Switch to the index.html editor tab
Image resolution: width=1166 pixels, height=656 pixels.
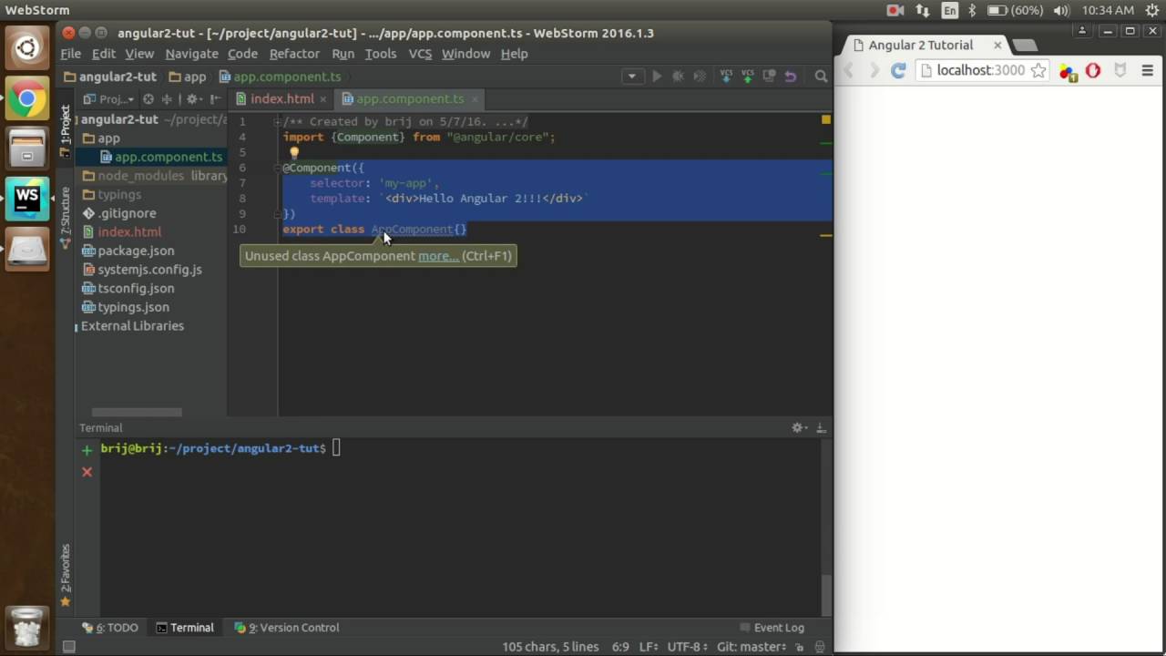[x=281, y=98]
